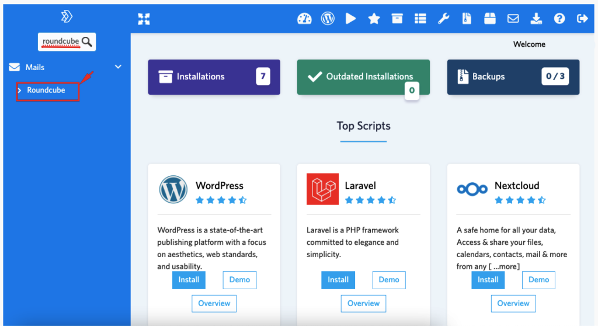Open the Laravel Demo
The width and height of the screenshot is (598, 326).
389,280
